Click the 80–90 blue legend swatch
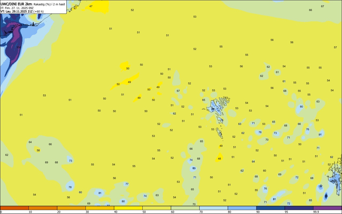 (242, 208)
